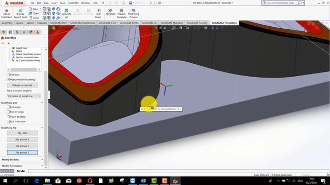This screenshot has height=185, width=330.
Task: Open Word from the taskbar
Action: pos(143,180)
